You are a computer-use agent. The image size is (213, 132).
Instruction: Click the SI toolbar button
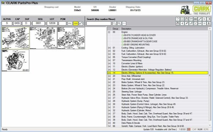click(x=204, y=19)
